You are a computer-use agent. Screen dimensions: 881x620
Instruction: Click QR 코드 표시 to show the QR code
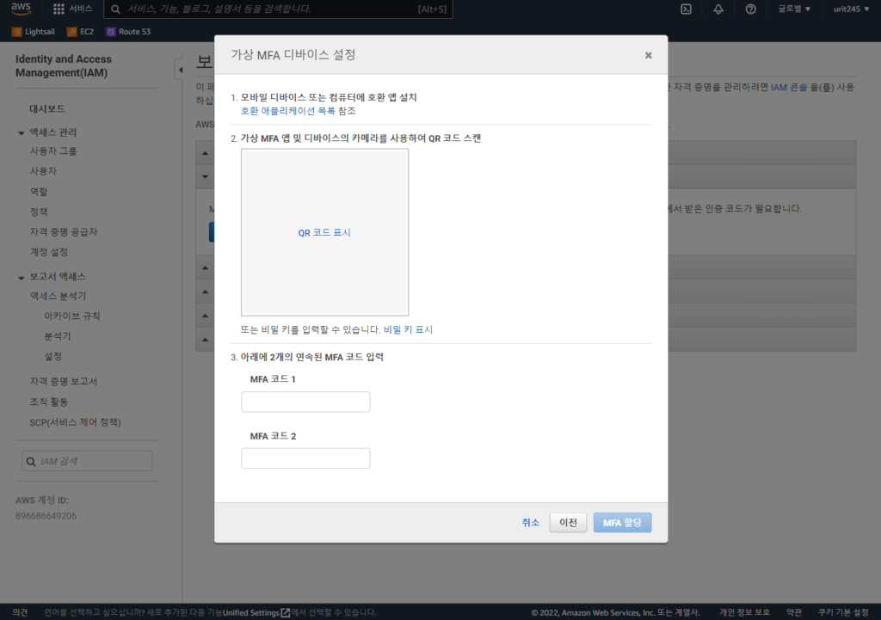pyautogui.click(x=324, y=232)
